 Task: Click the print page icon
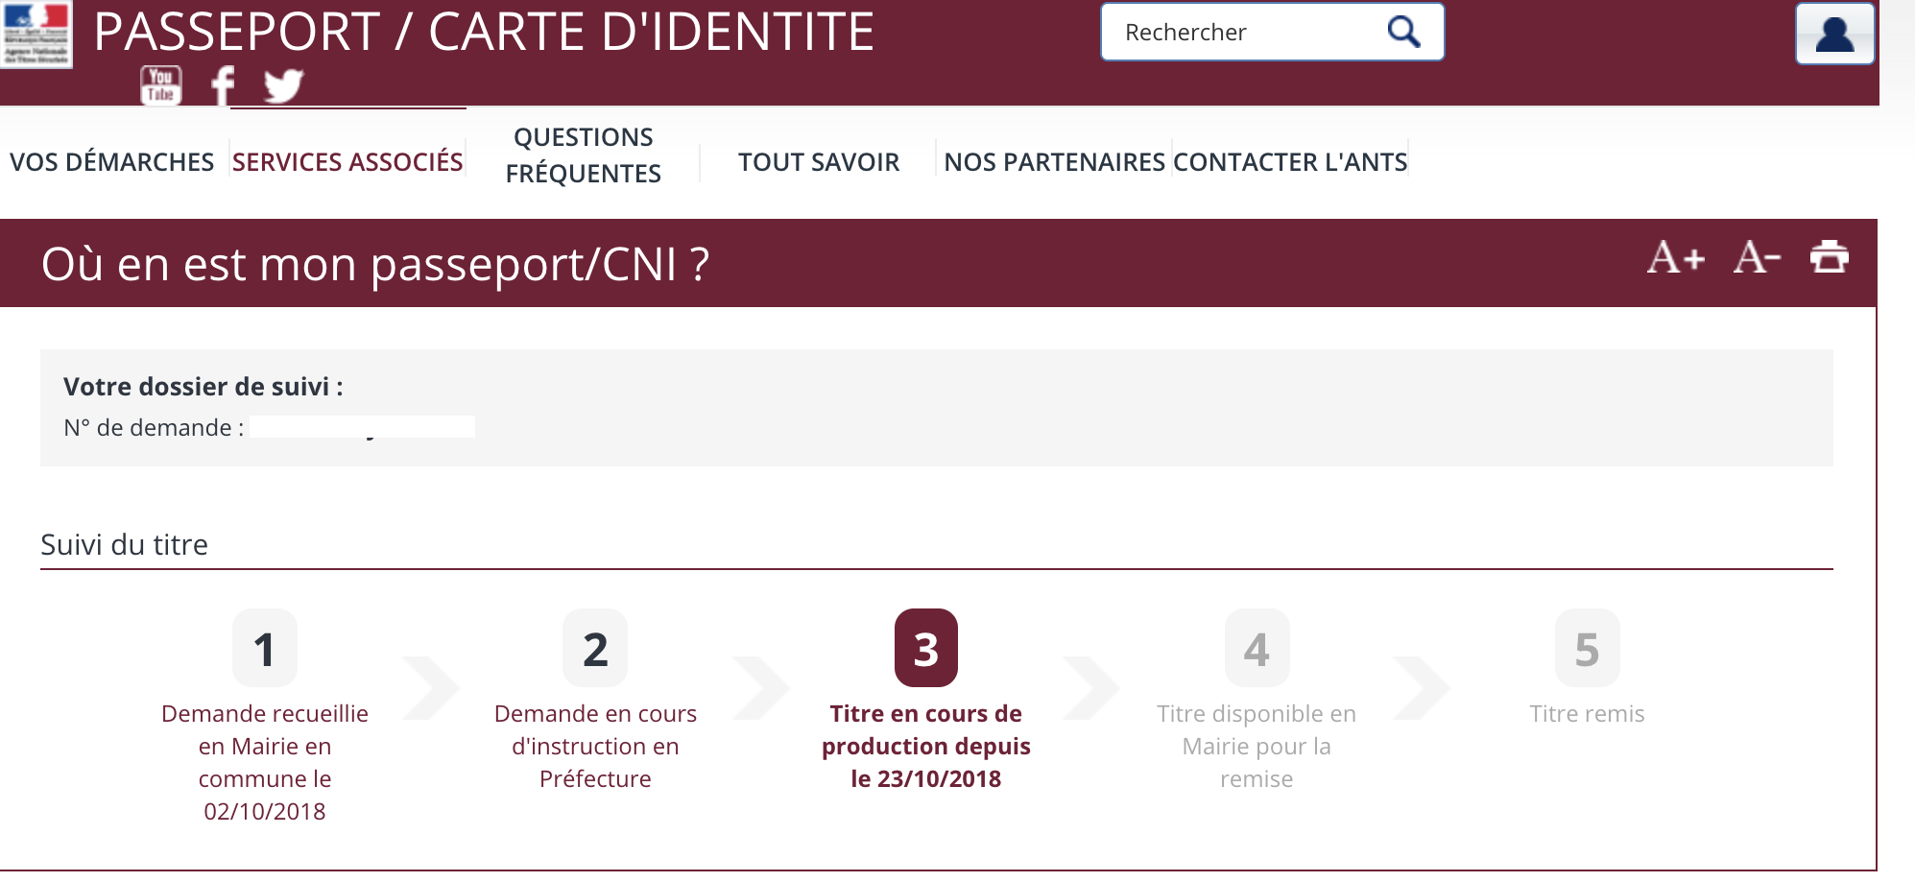point(1829,257)
